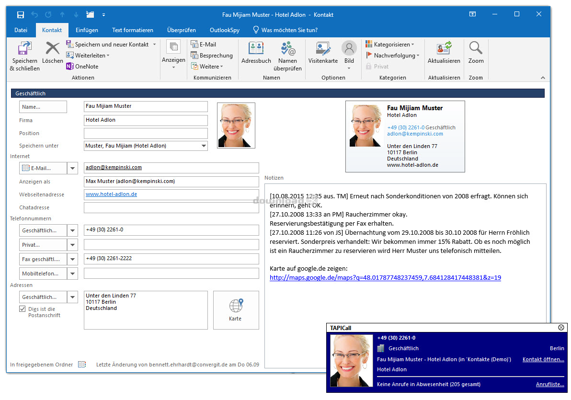Viewport: 571px width, 400px height.
Task: Click the Chatadresse input field
Action: [x=171, y=207]
